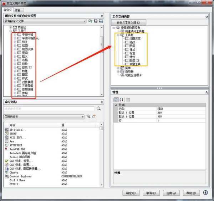Click the save customization files icon
Viewport: 214px width, 201px height.
point(96,21)
